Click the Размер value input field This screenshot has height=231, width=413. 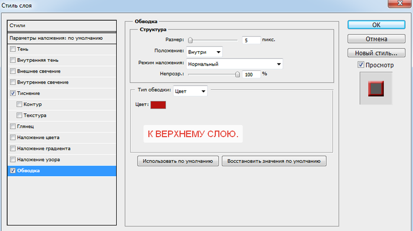point(251,40)
